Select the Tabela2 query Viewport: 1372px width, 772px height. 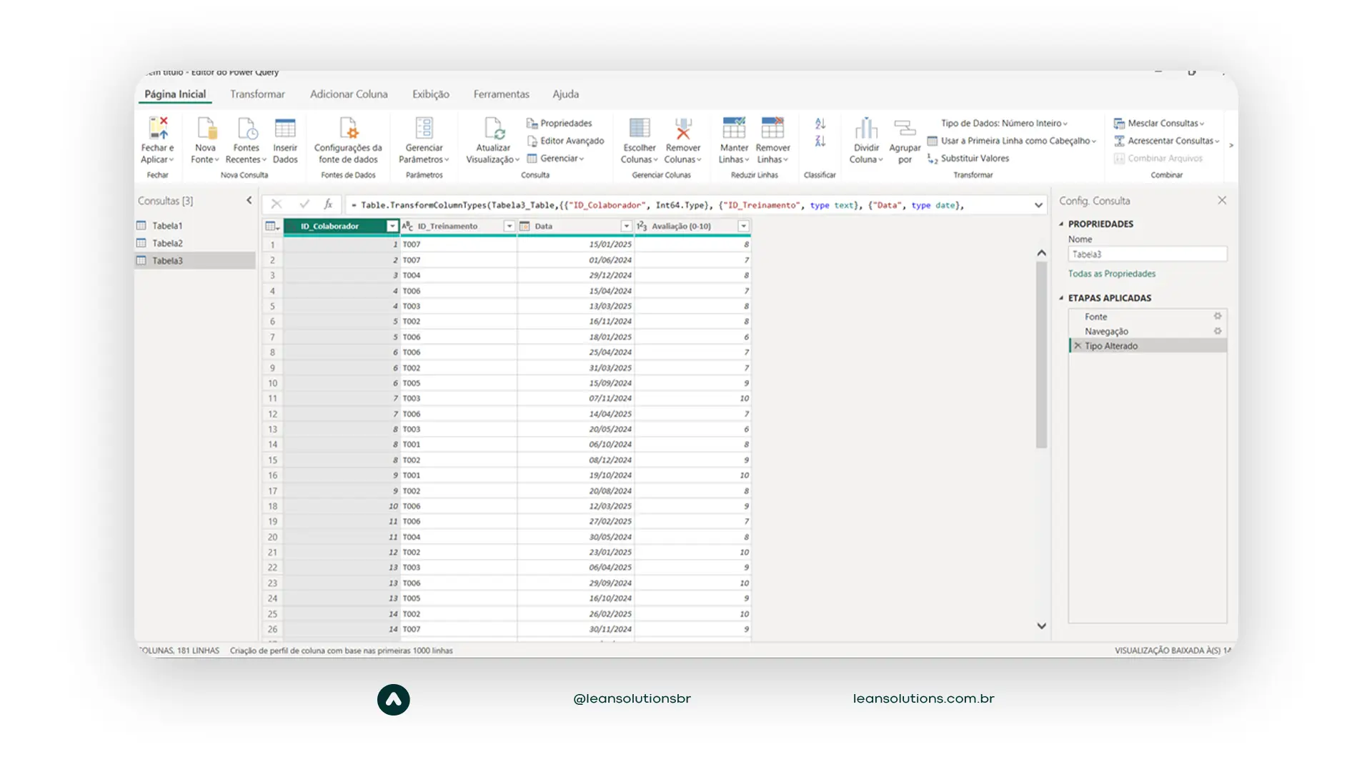(x=195, y=243)
